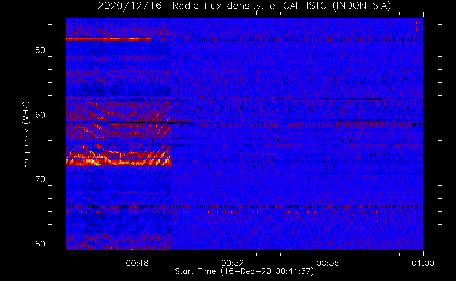The width and height of the screenshot is (456, 281).
Task: Click the red horizontal line near 48 MHz
Action: (109, 40)
